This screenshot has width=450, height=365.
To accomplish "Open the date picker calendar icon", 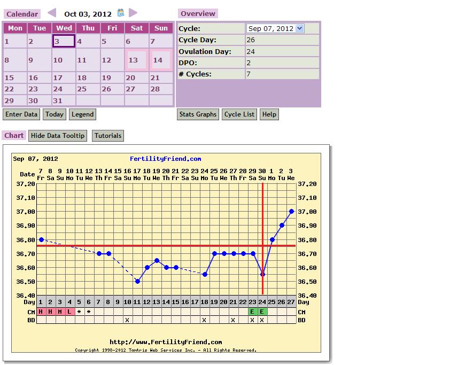I will click(121, 13).
